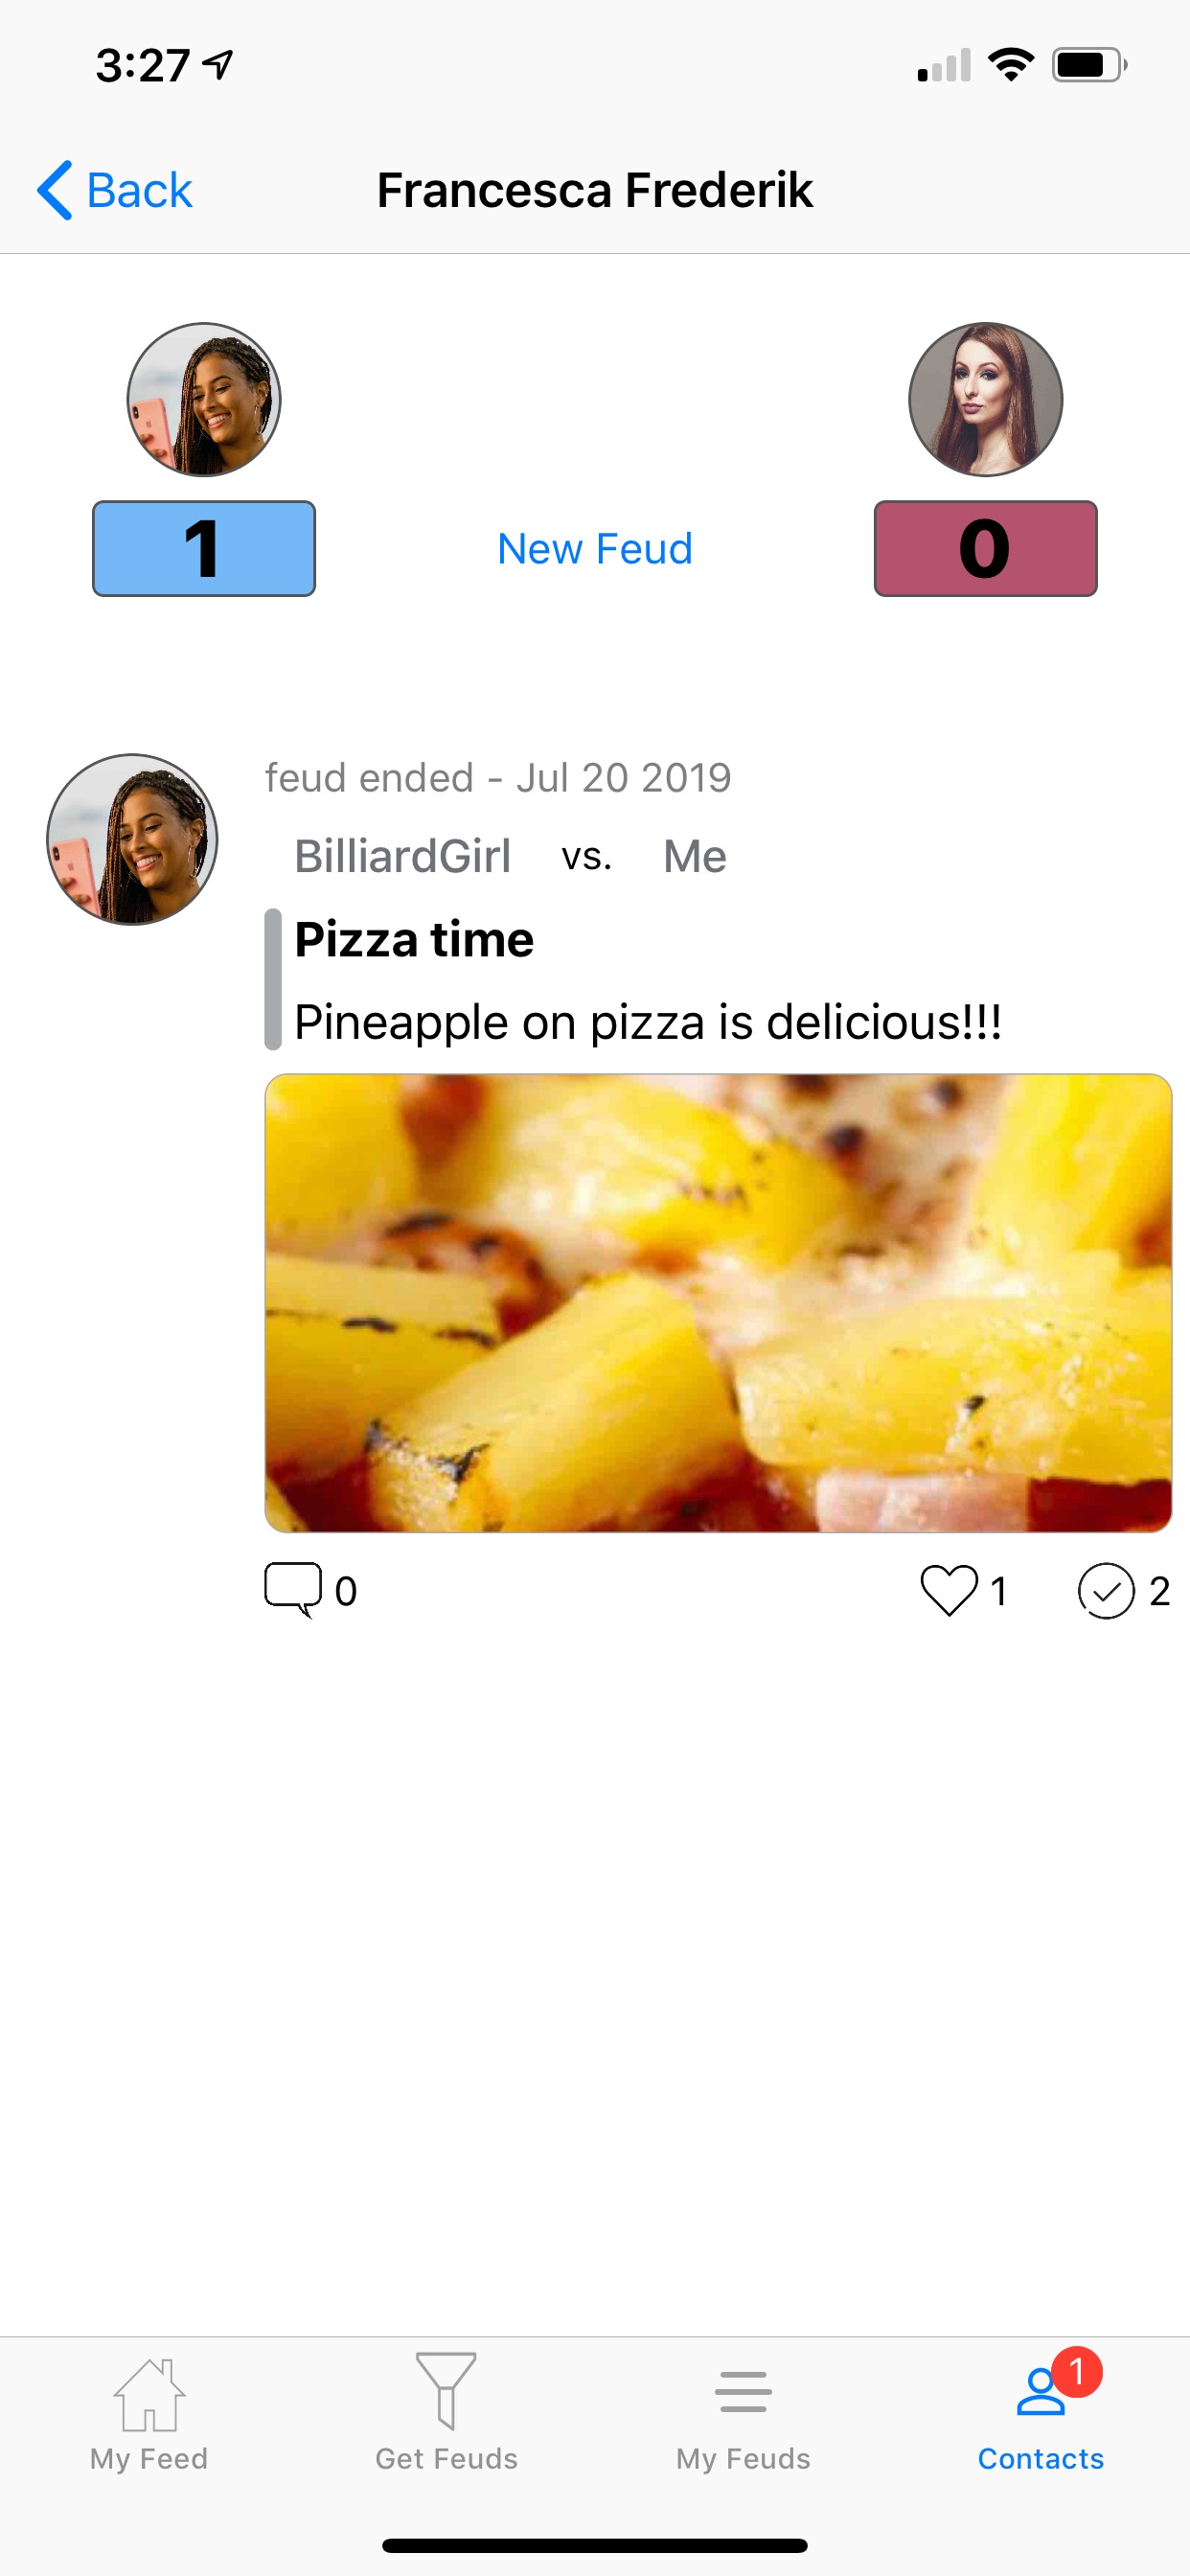The height and width of the screenshot is (2576, 1190).
Task: Open Get Feuds funnel icon
Action: (446, 2390)
